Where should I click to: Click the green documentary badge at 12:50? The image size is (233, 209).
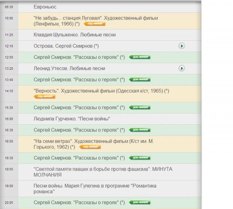(140, 57)
